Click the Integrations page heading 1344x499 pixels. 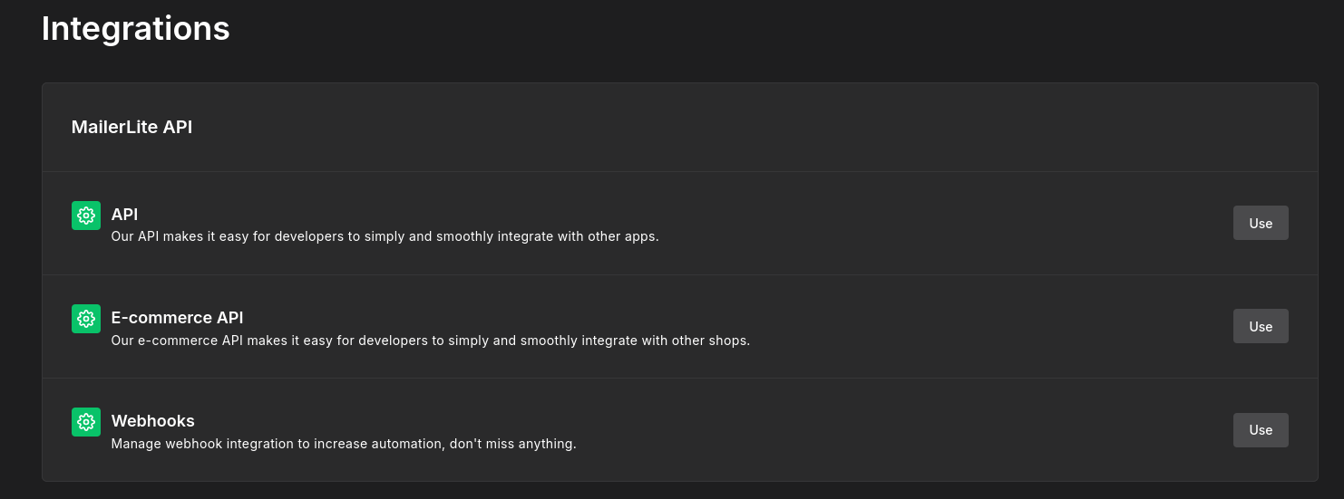[x=135, y=29]
